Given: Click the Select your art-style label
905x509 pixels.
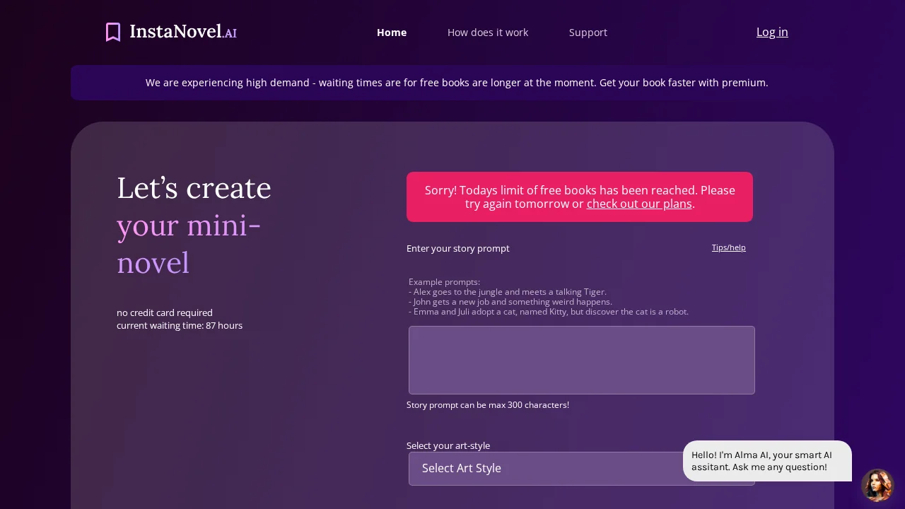Looking at the screenshot, I should click(448, 445).
